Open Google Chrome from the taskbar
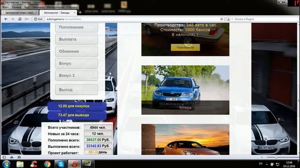 [47, 164]
